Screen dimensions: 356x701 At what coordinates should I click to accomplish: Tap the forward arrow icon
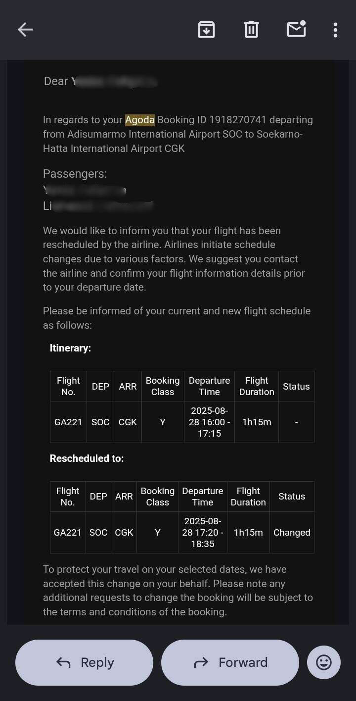point(201,662)
